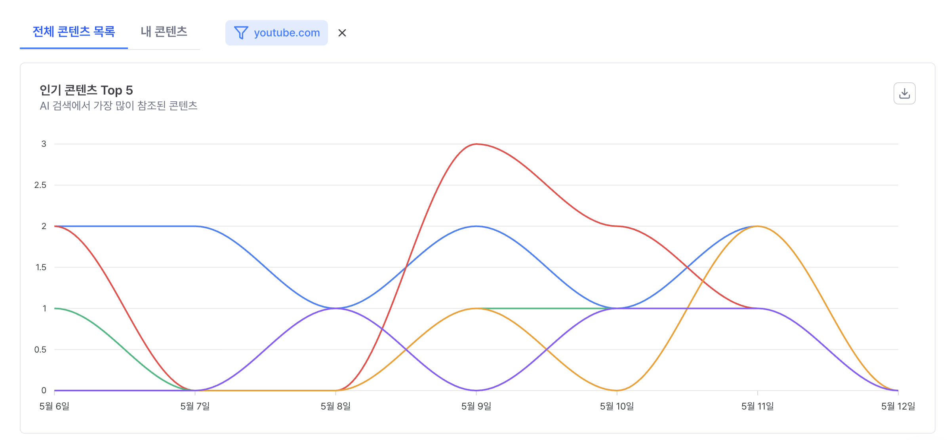Click the 5월 10일 axis label
The height and width of the screenshot is (440, 949).
coord(617,406)
